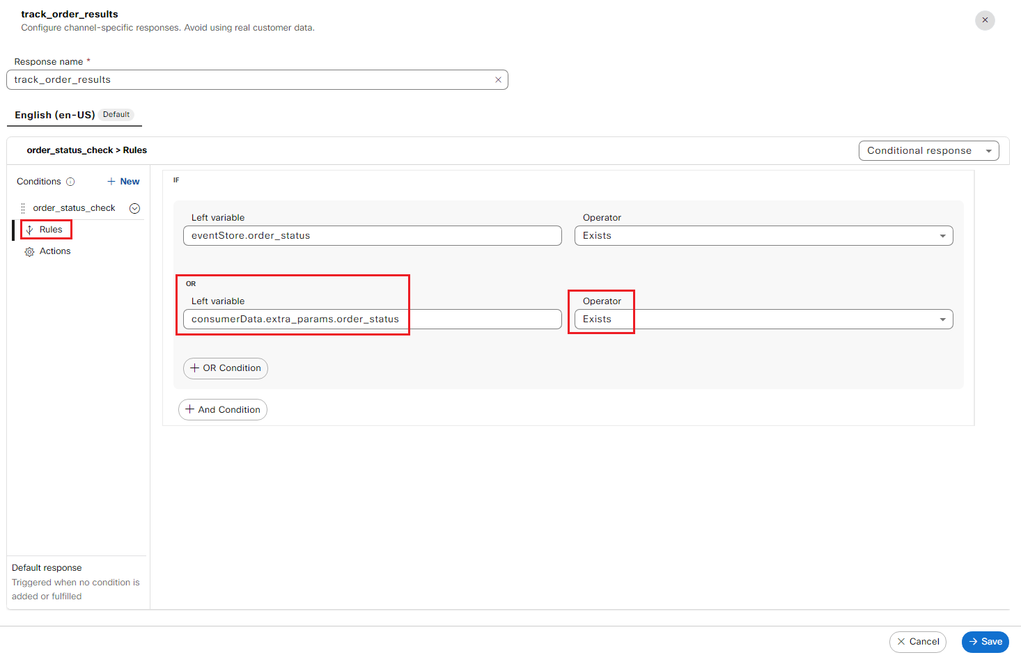Select the order_status_check condition
Viewport: 1021px width, 655px height.
point(74,208)
